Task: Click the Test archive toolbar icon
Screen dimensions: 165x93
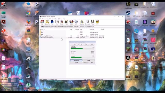Action: pos(52,22)
